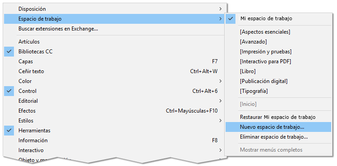Viewport: 337px width, 166px height.
Task: Select Nuevo espacio de trabajo
Action: click(x=278, y=127)
